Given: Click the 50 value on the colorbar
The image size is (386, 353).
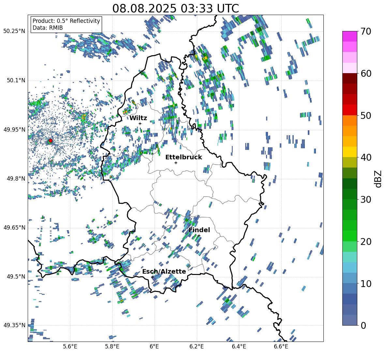Looking at the screenshot, I should pos(365,115).
